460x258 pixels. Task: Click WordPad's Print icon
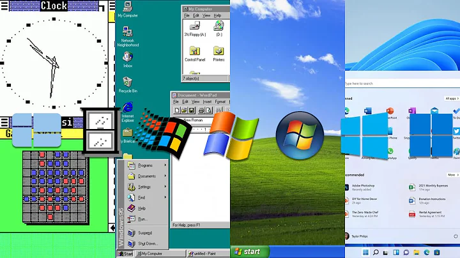(x=201, y=110)
